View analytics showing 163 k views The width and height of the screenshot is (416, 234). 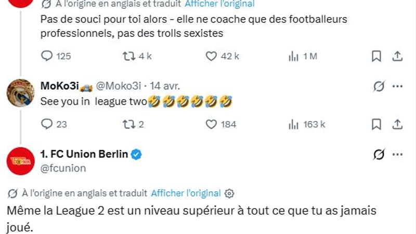tap(293, 124)
